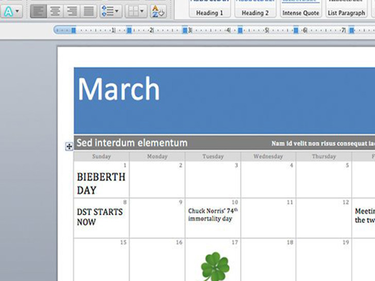
Task: Click the ruler column marker near 1 inch
Action: tap(129, 30)
